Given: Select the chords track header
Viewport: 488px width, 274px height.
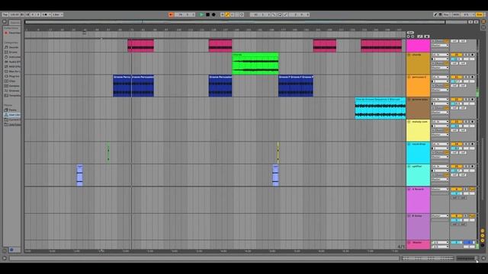Looking at the screenshot, I should click(x=418, y=64).
